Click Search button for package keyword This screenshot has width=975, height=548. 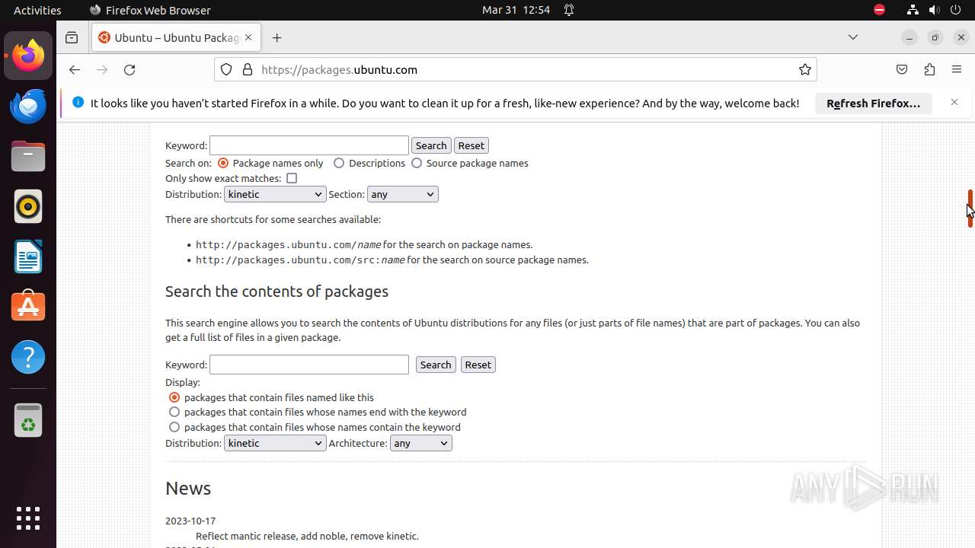pos(431,145)
